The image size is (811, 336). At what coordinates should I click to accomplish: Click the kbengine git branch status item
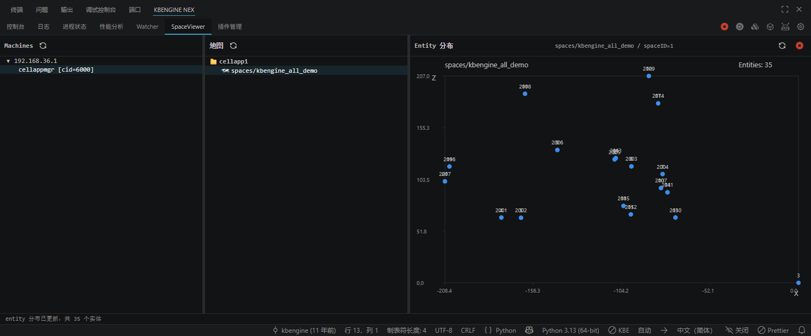[304, 330]
